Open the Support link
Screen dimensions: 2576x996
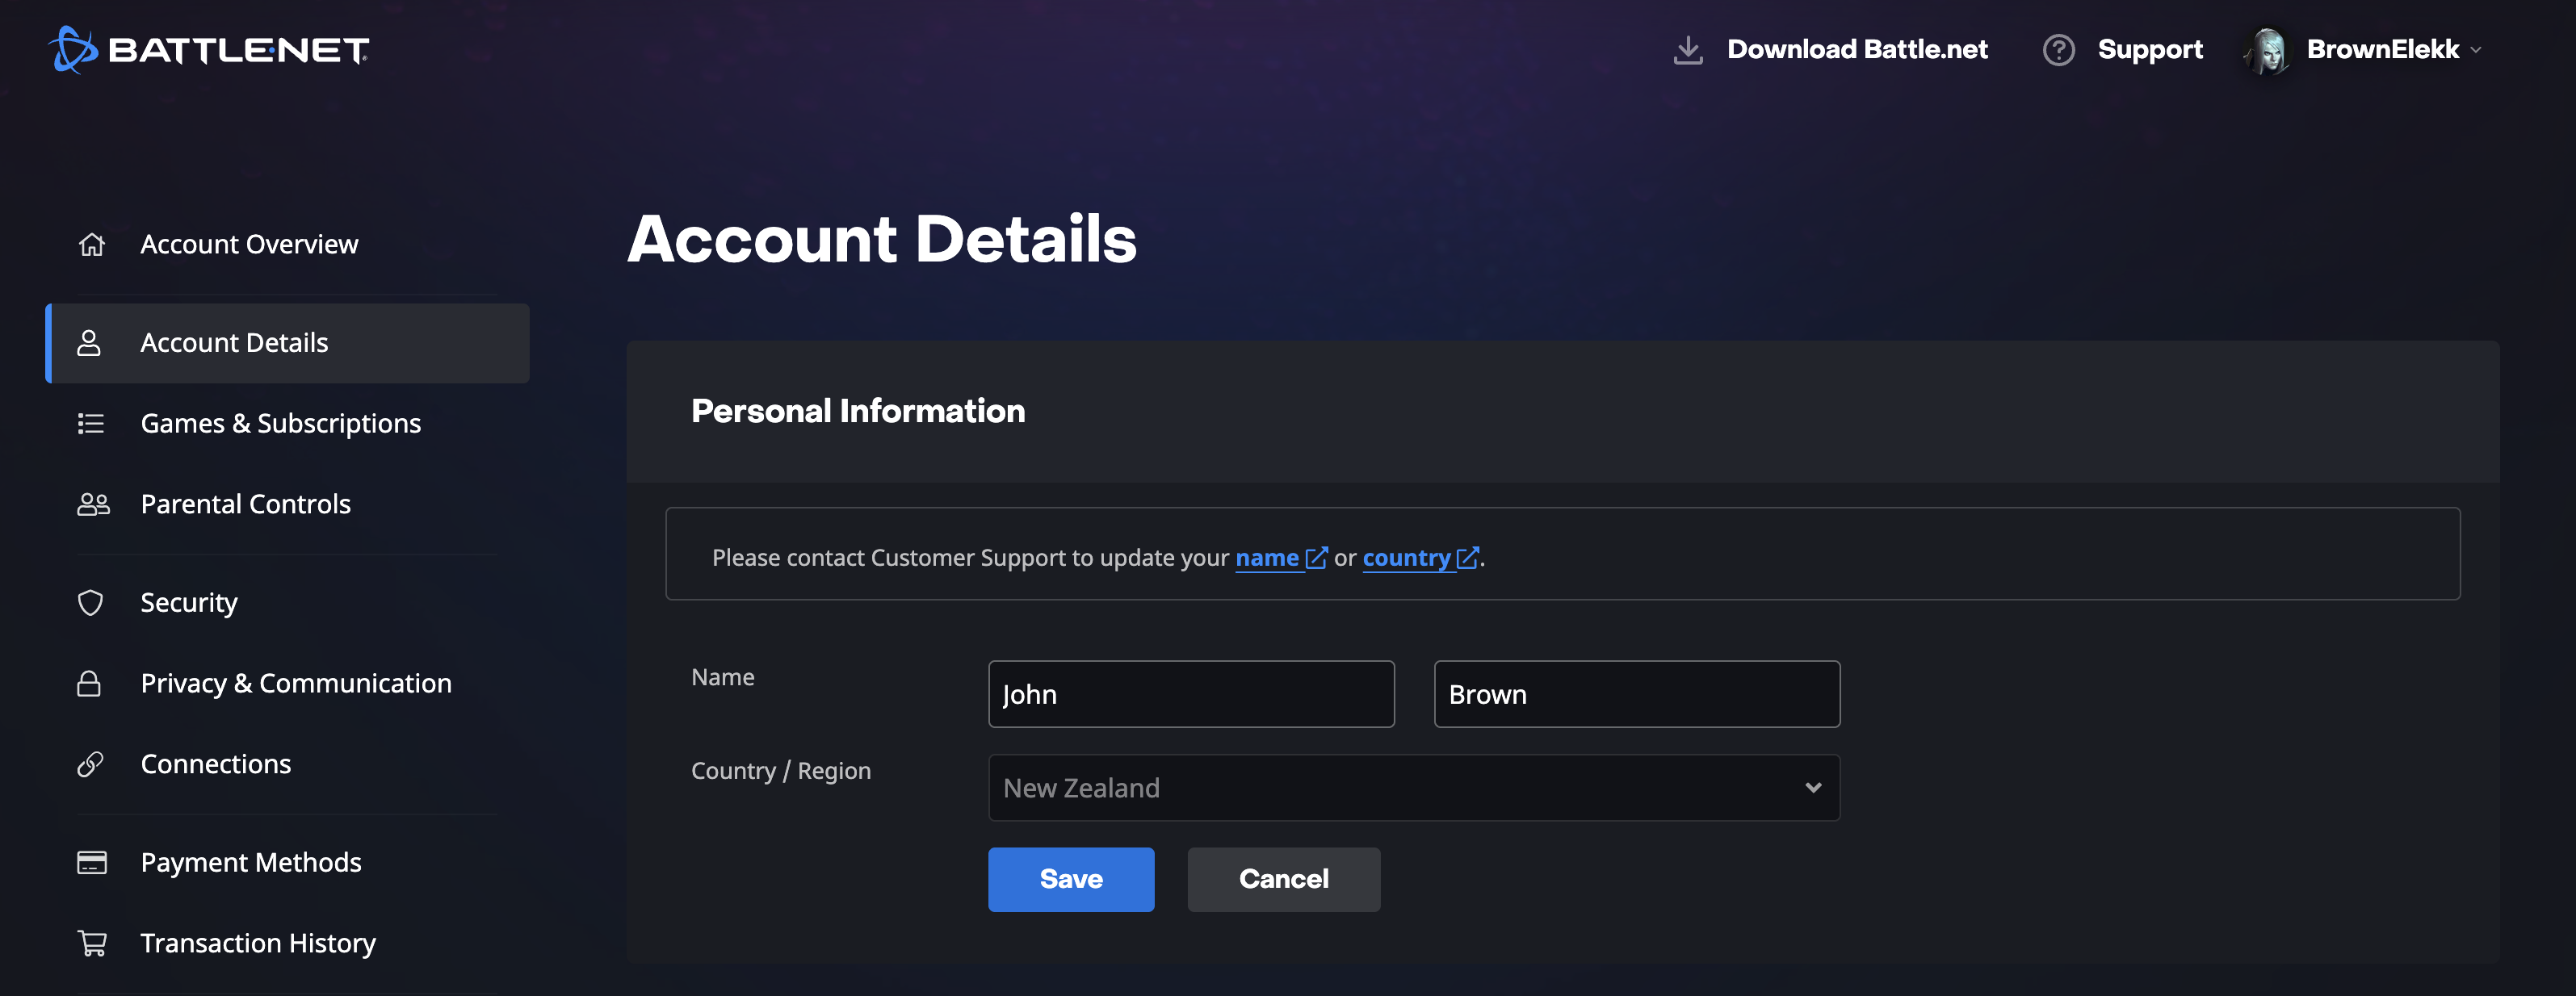coord(2150,50)
